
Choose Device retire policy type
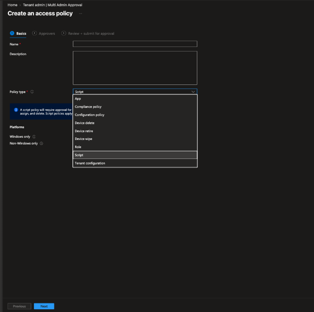pyautogui.click(x=135, y=131)
